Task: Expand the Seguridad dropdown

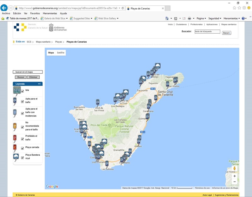Action: point(215,19)
